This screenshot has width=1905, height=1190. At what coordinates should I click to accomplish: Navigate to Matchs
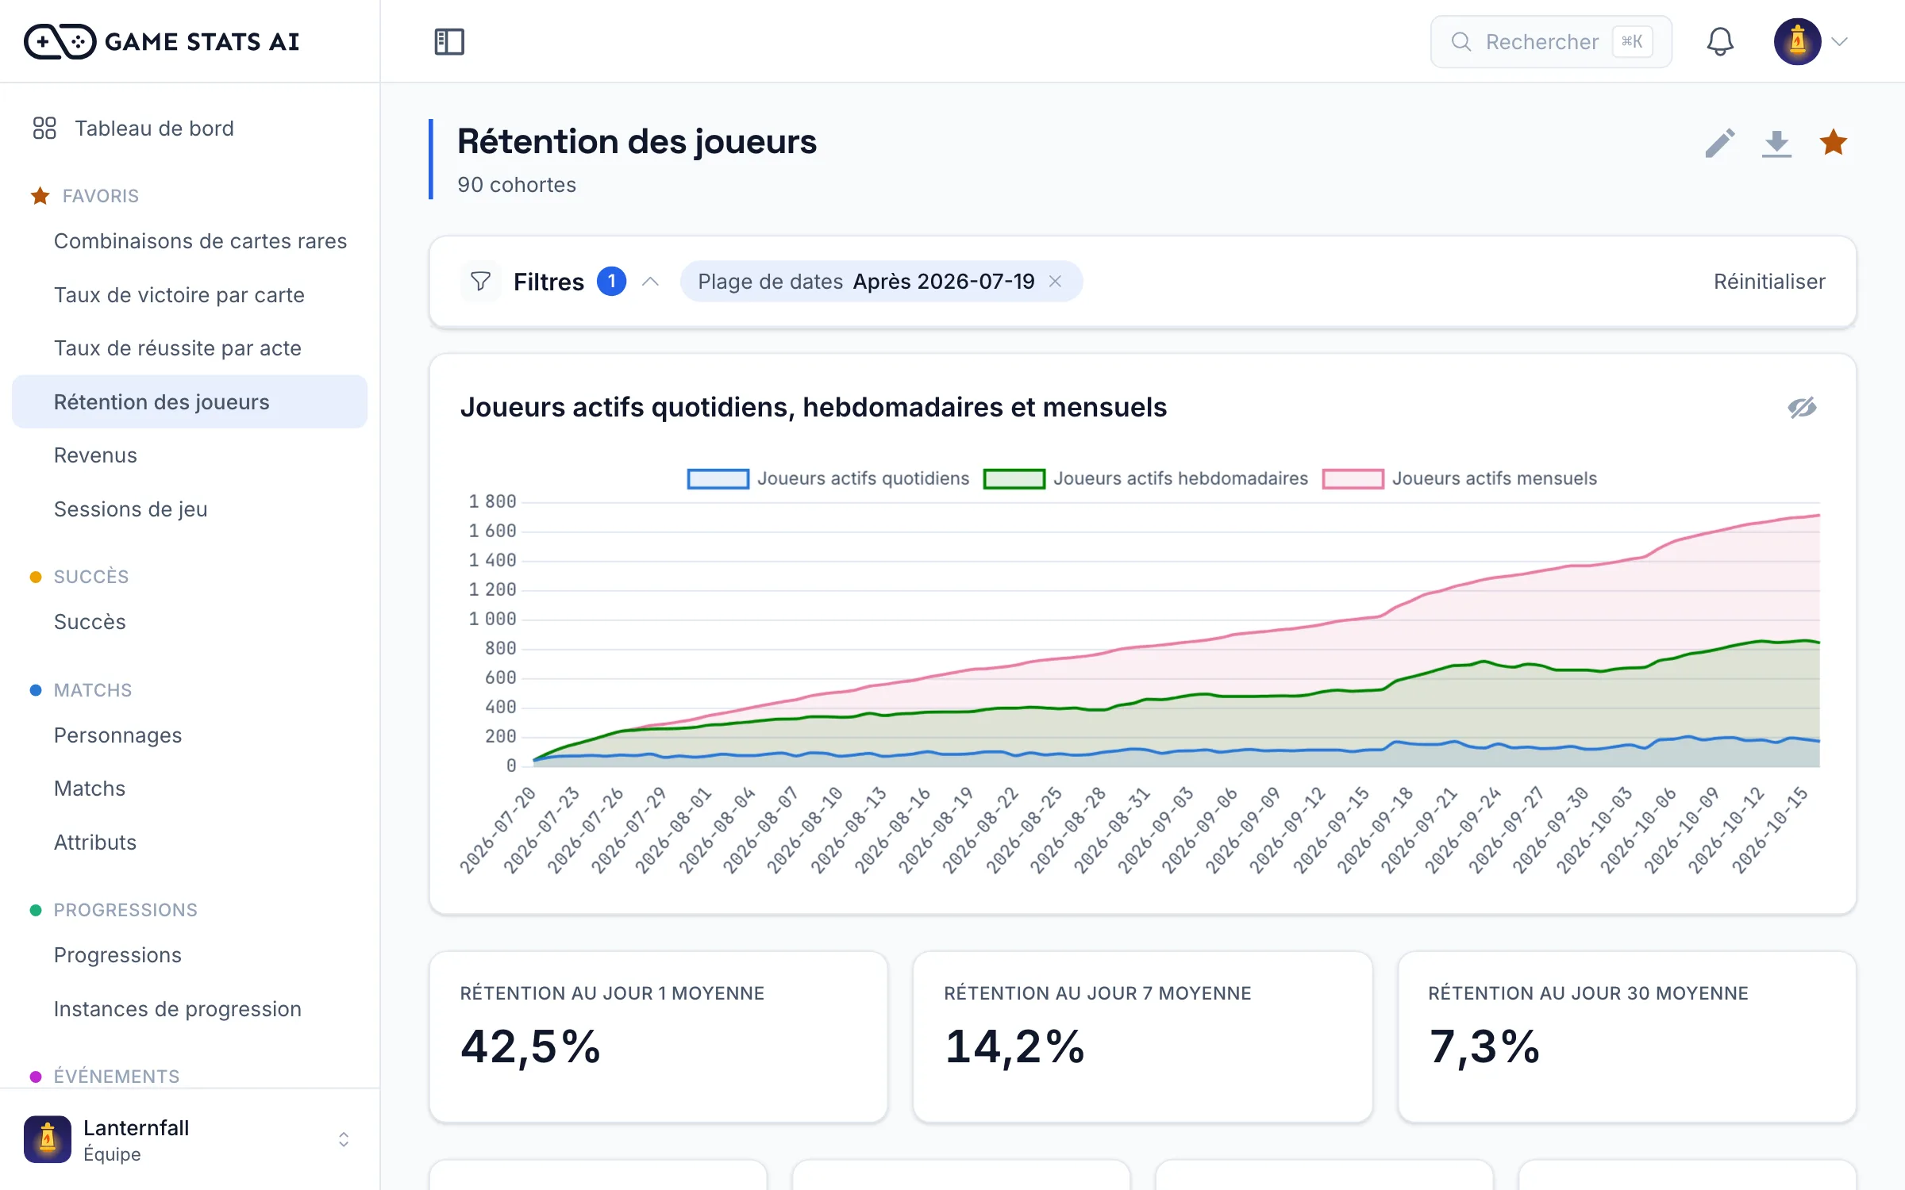[190, 789]
